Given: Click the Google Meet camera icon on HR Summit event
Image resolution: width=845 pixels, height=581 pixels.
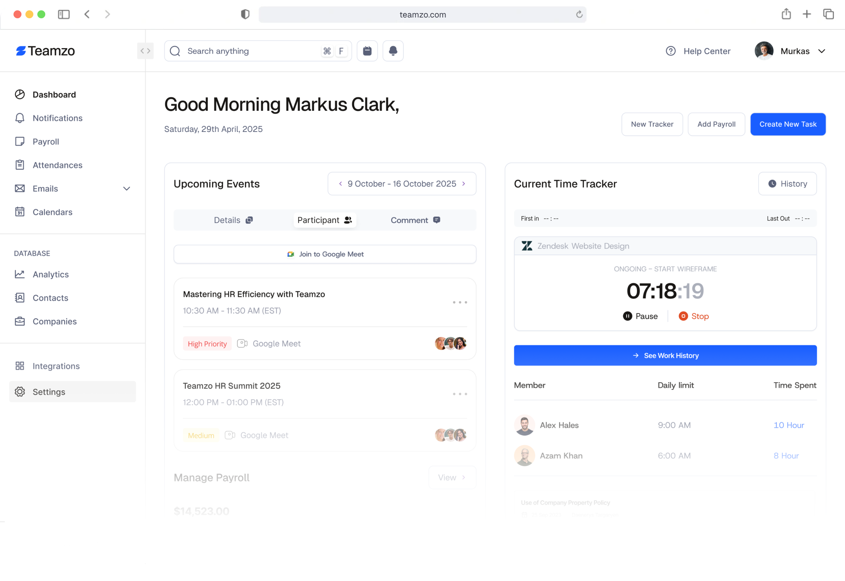Looking at the screenshot, I should [230, 435].
